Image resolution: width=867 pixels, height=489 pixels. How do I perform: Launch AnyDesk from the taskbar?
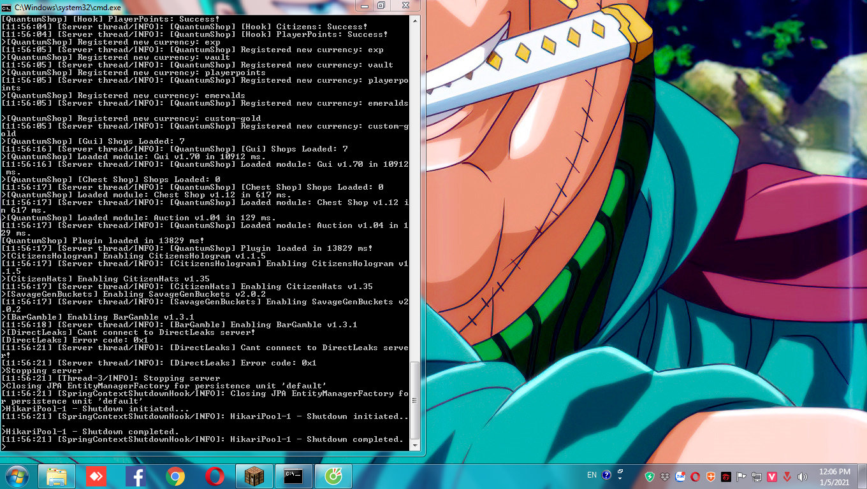(x=96, y=476)
